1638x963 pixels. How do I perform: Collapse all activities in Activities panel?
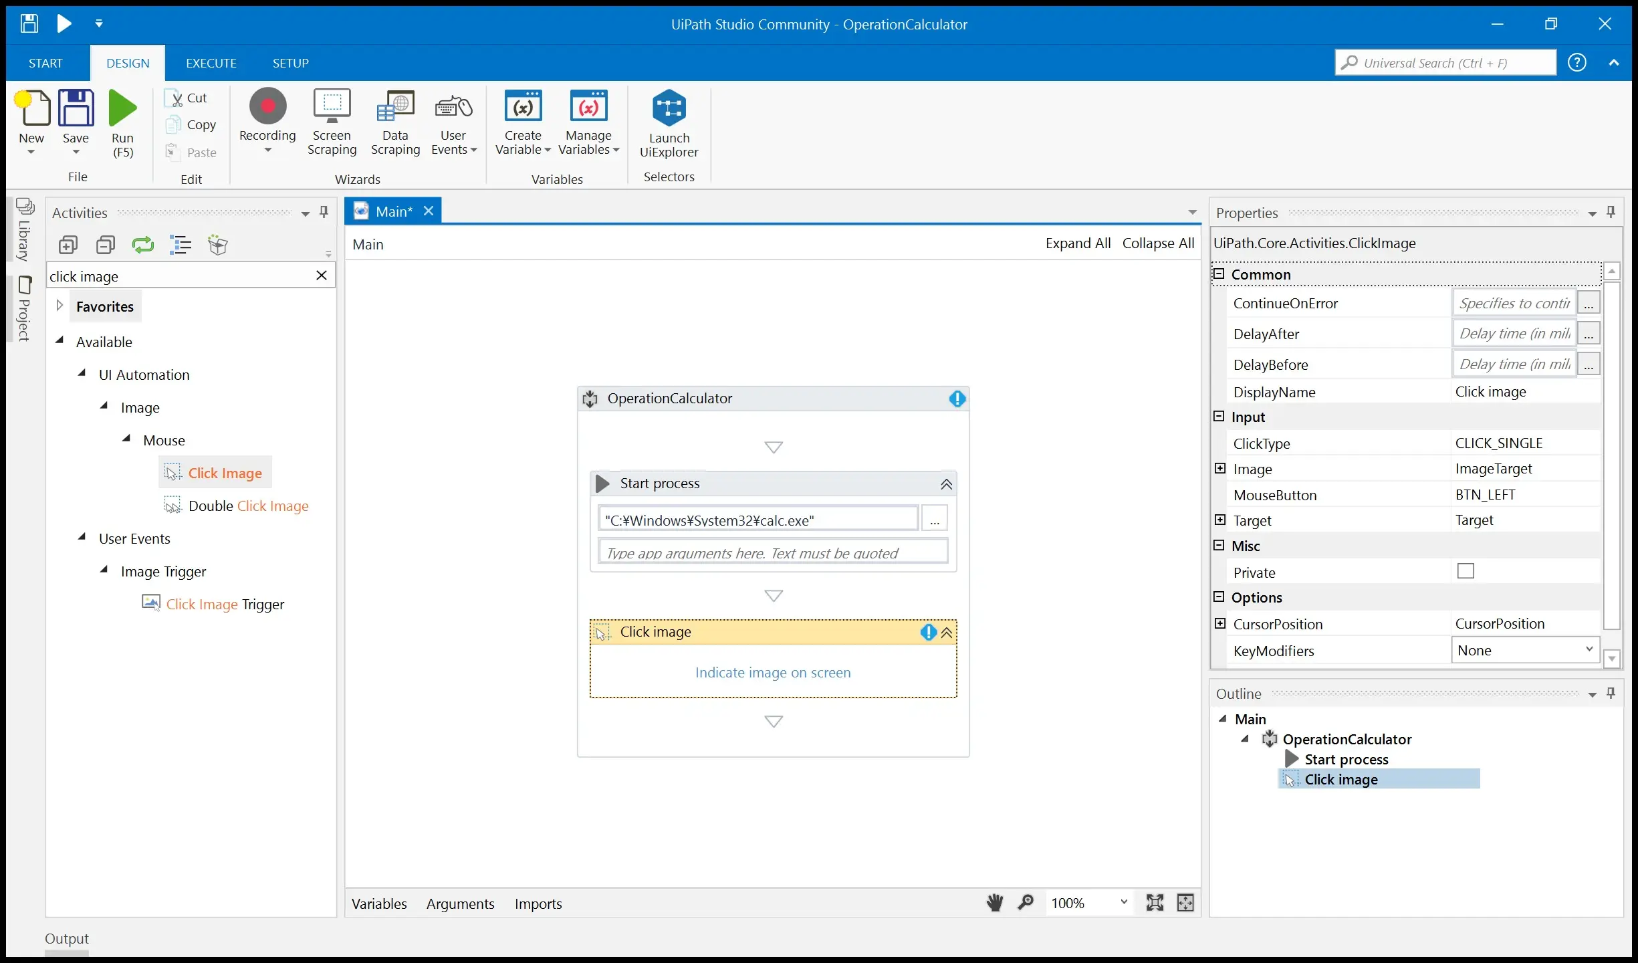coord(106,245)
